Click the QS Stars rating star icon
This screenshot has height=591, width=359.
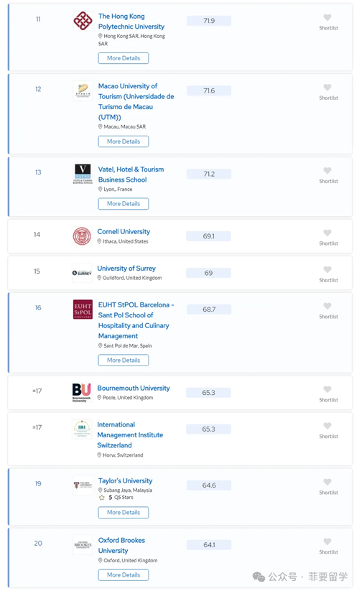[102, 498]
